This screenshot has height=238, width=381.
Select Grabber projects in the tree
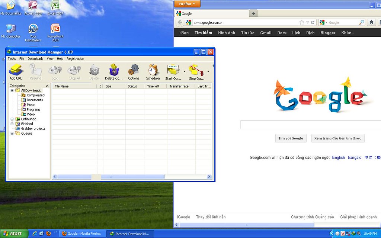31,129
